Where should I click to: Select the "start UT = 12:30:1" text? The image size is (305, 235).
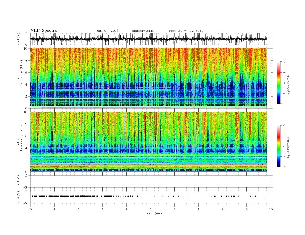pyautogui.click(x=186, y=31)
